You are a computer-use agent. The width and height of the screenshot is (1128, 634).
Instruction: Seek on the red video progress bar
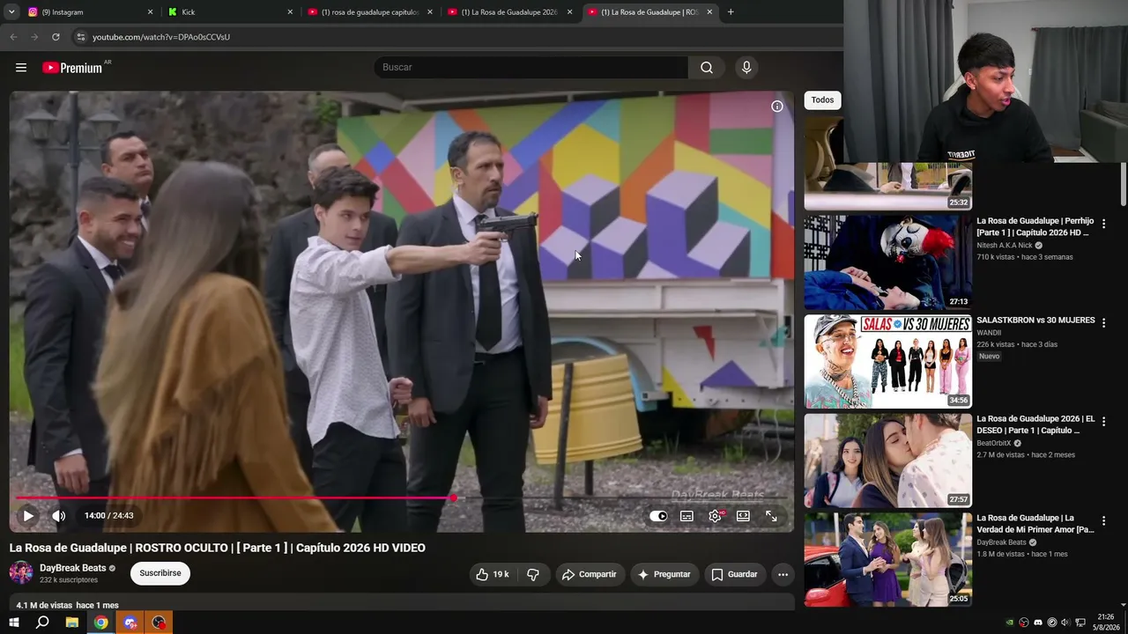click(400, 498)
